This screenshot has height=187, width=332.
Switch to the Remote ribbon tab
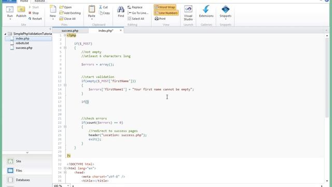point(39,1)
